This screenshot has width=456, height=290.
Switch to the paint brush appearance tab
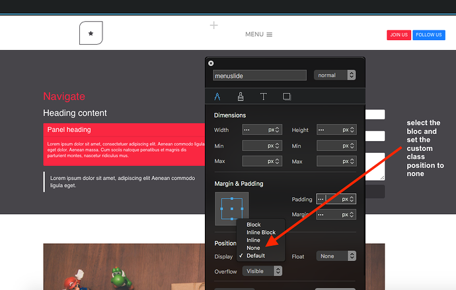241,96
